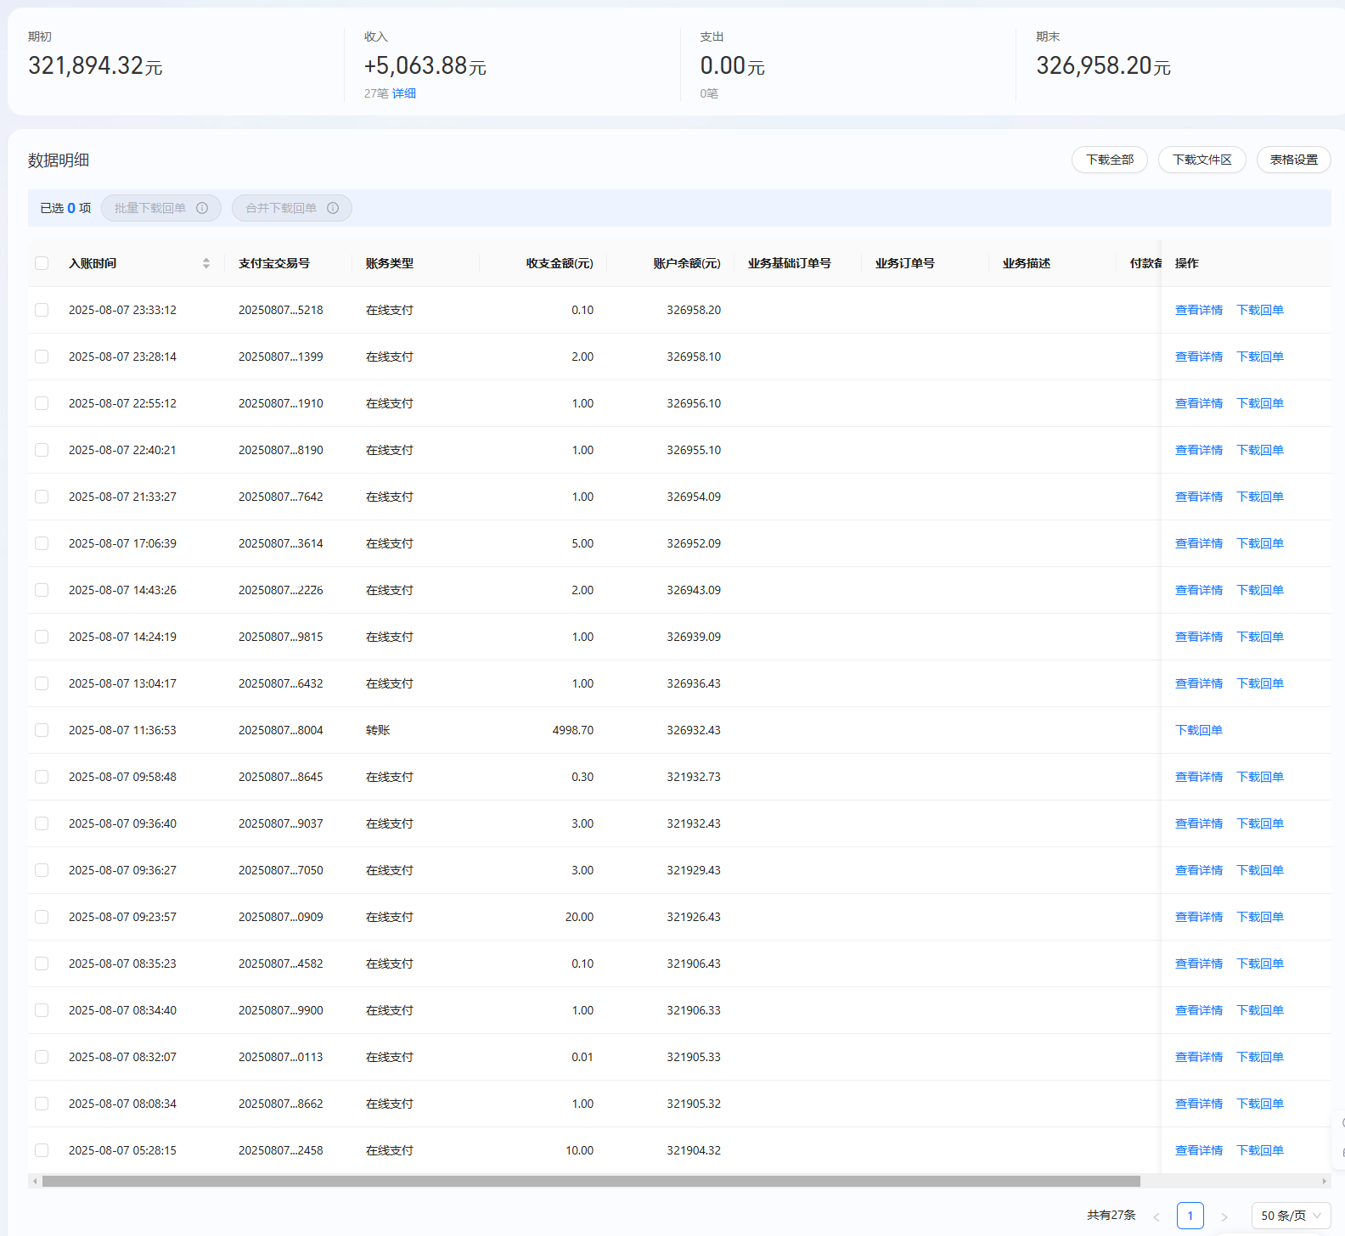Screen dimensions: 1345x1236
Task: View details for transaction 20250807...9037
Action: click(1199, 823)
